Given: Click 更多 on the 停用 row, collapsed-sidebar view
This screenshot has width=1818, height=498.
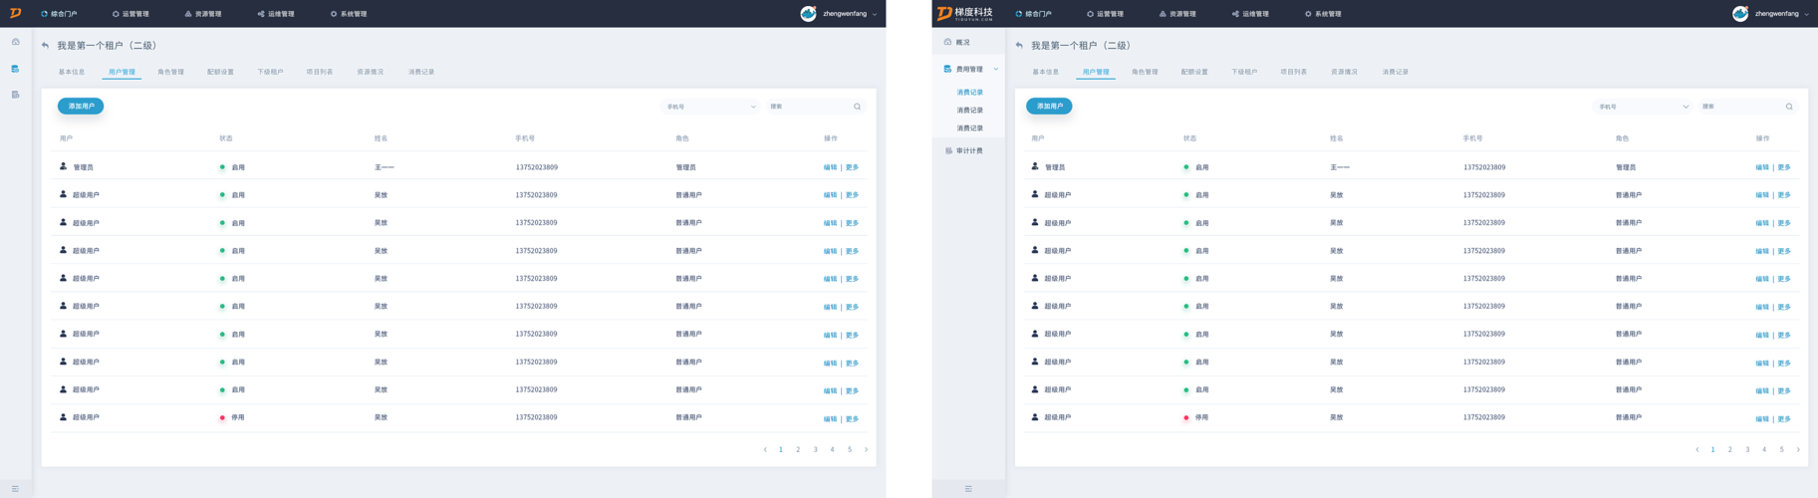Looking at the screenshot, I should click(852, 418).
